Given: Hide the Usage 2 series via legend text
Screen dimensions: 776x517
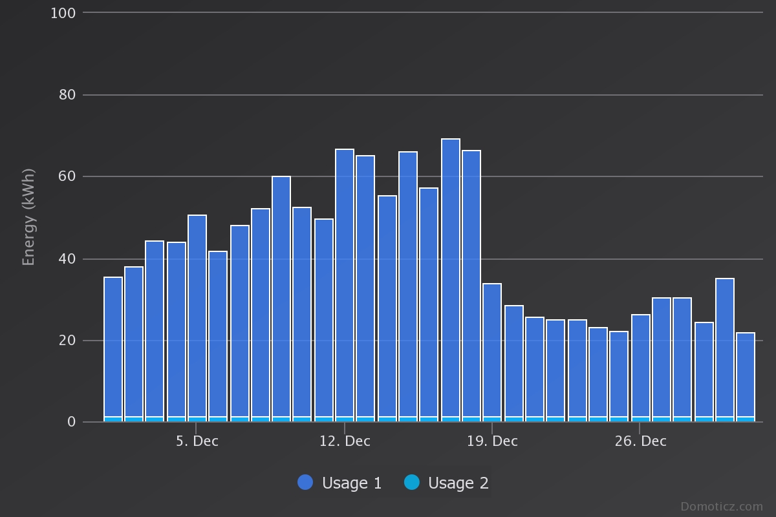Looking at the screenshot, I should (458, 483).
